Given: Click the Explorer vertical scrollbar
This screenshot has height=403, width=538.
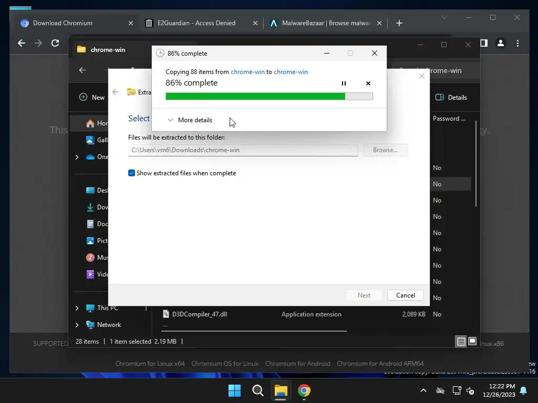Looking at the screenshot, I should click(x=476, y=164).
